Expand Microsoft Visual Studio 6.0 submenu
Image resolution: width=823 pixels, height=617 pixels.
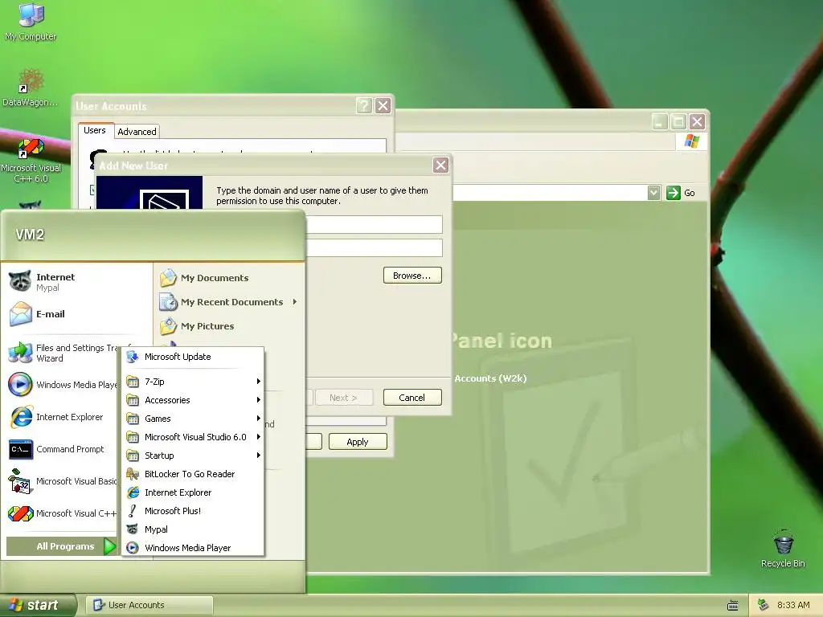[x=193, y=437]
